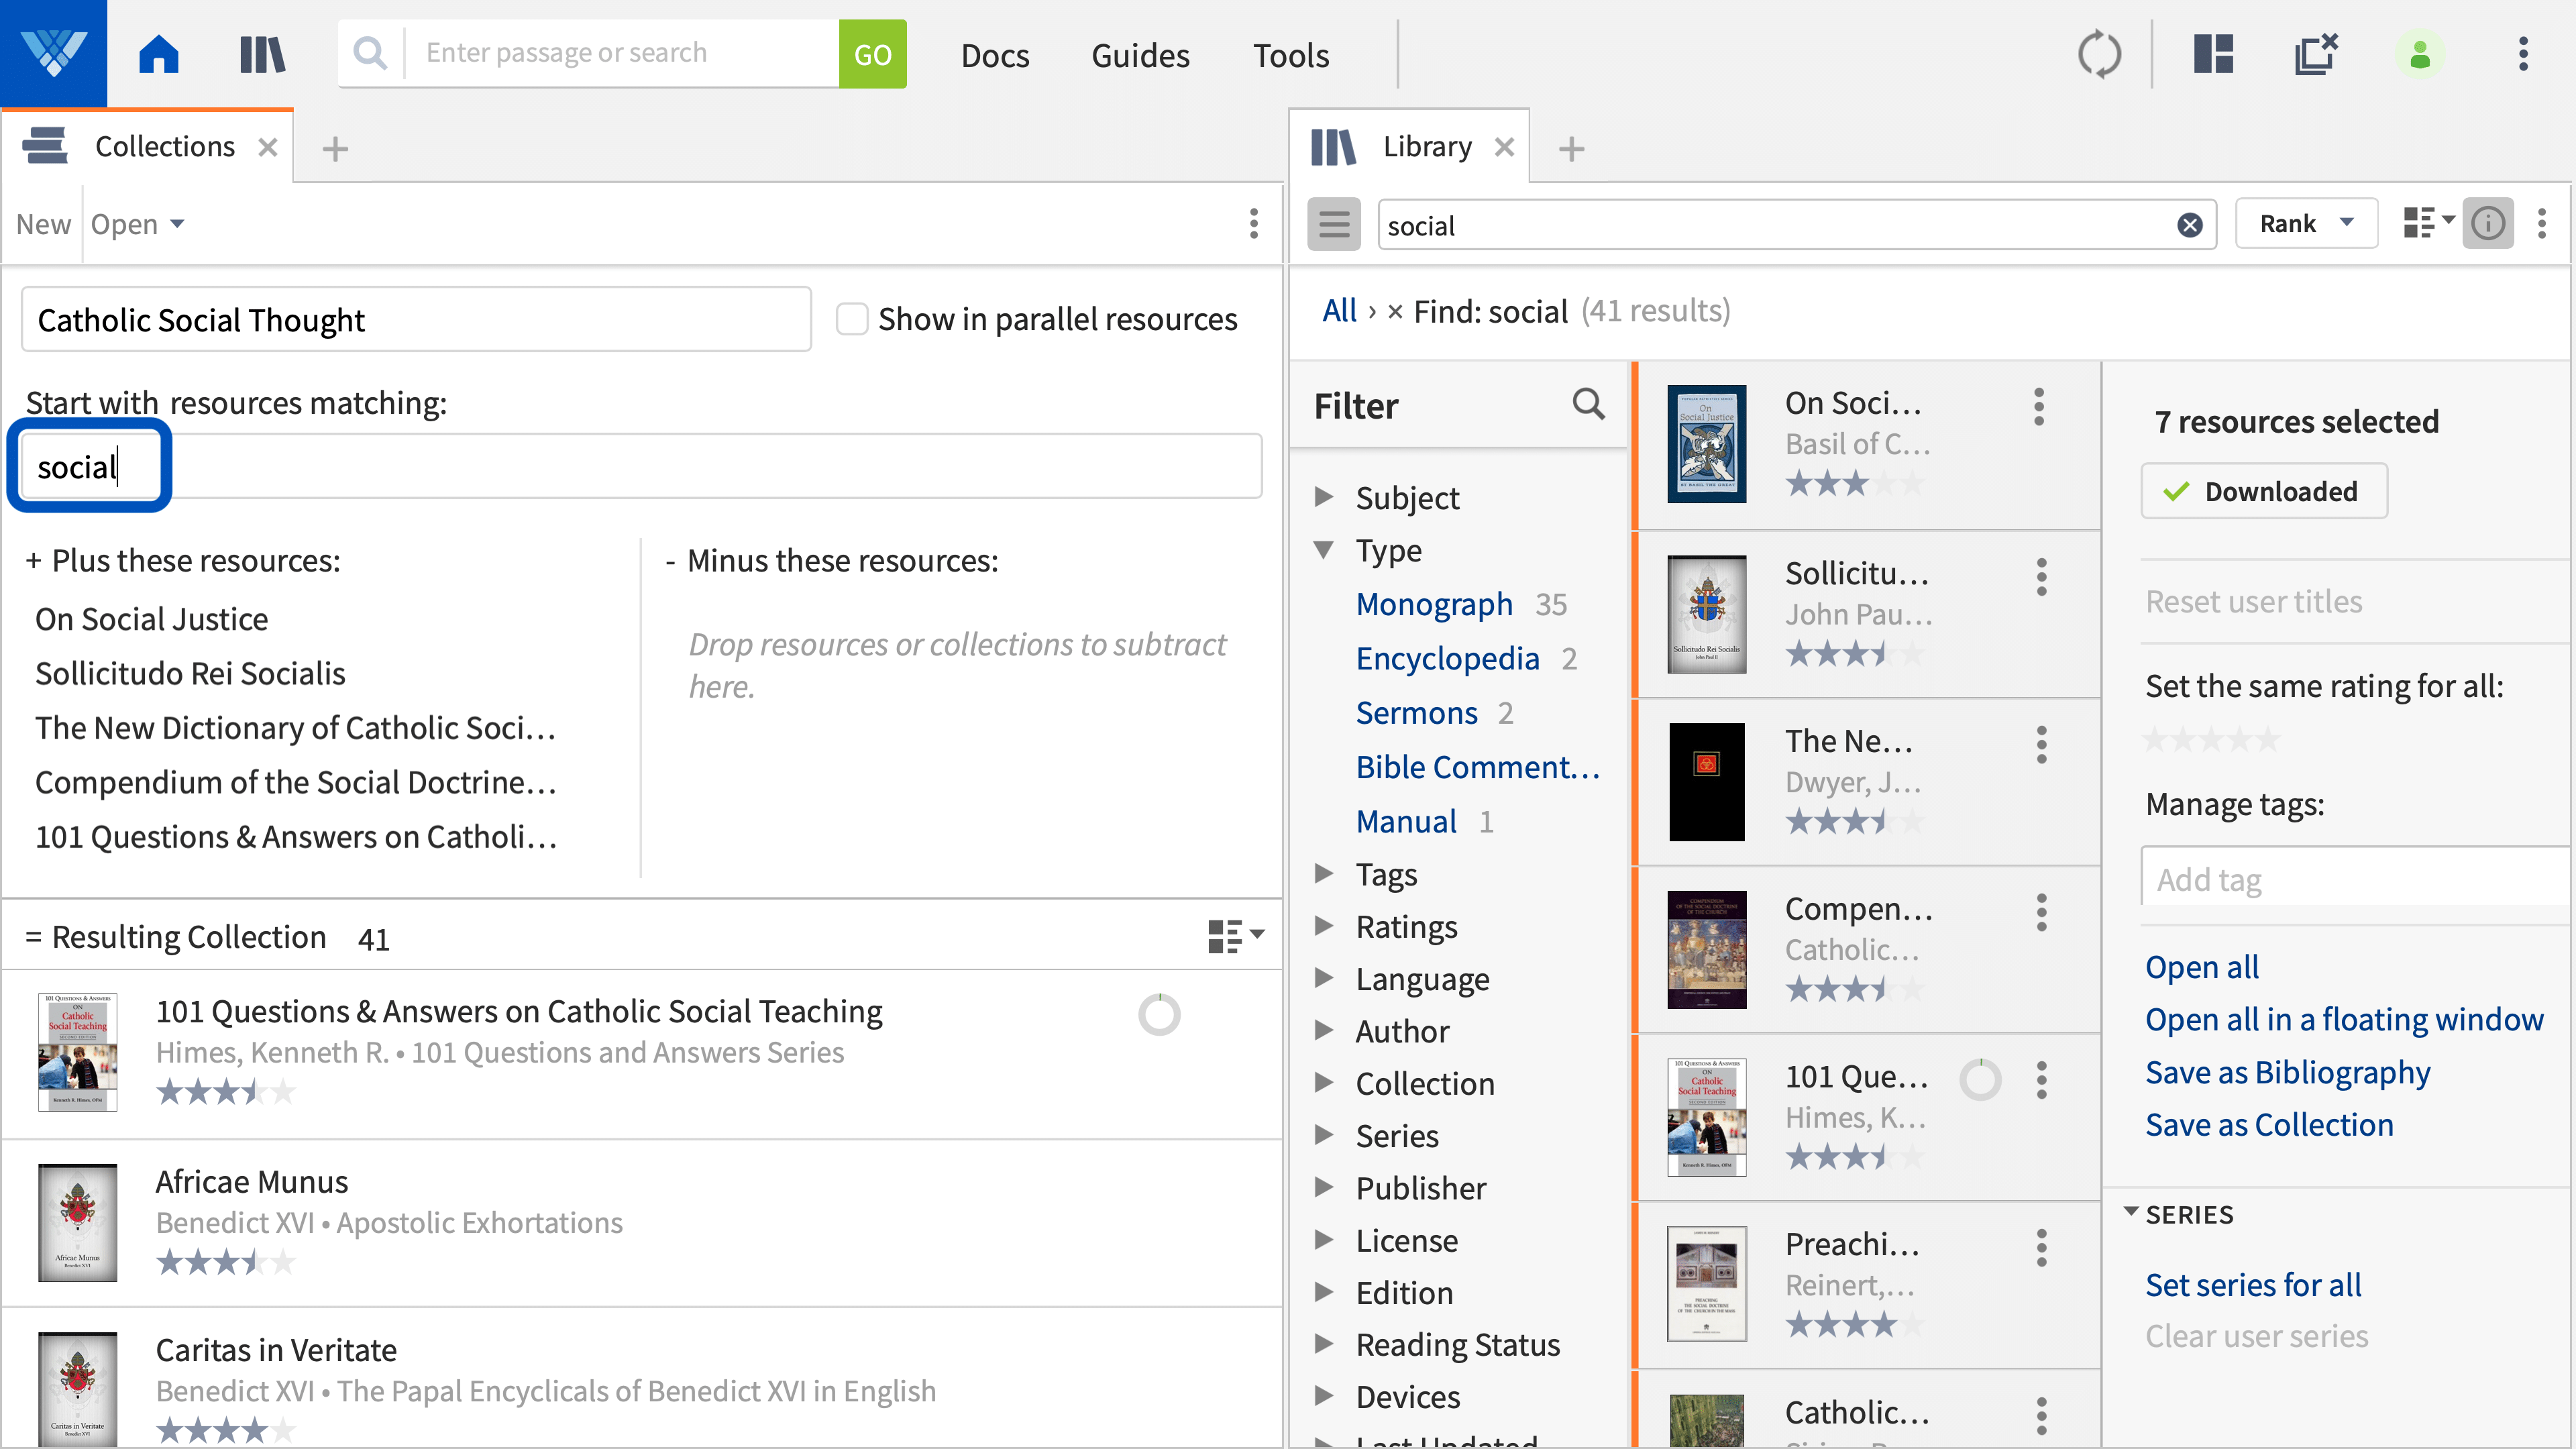Click the All breadcrumb link
Image resolution: width=2576 pixels, height=1449 pixels.
pyautogui.click(x=1339, y=311)
